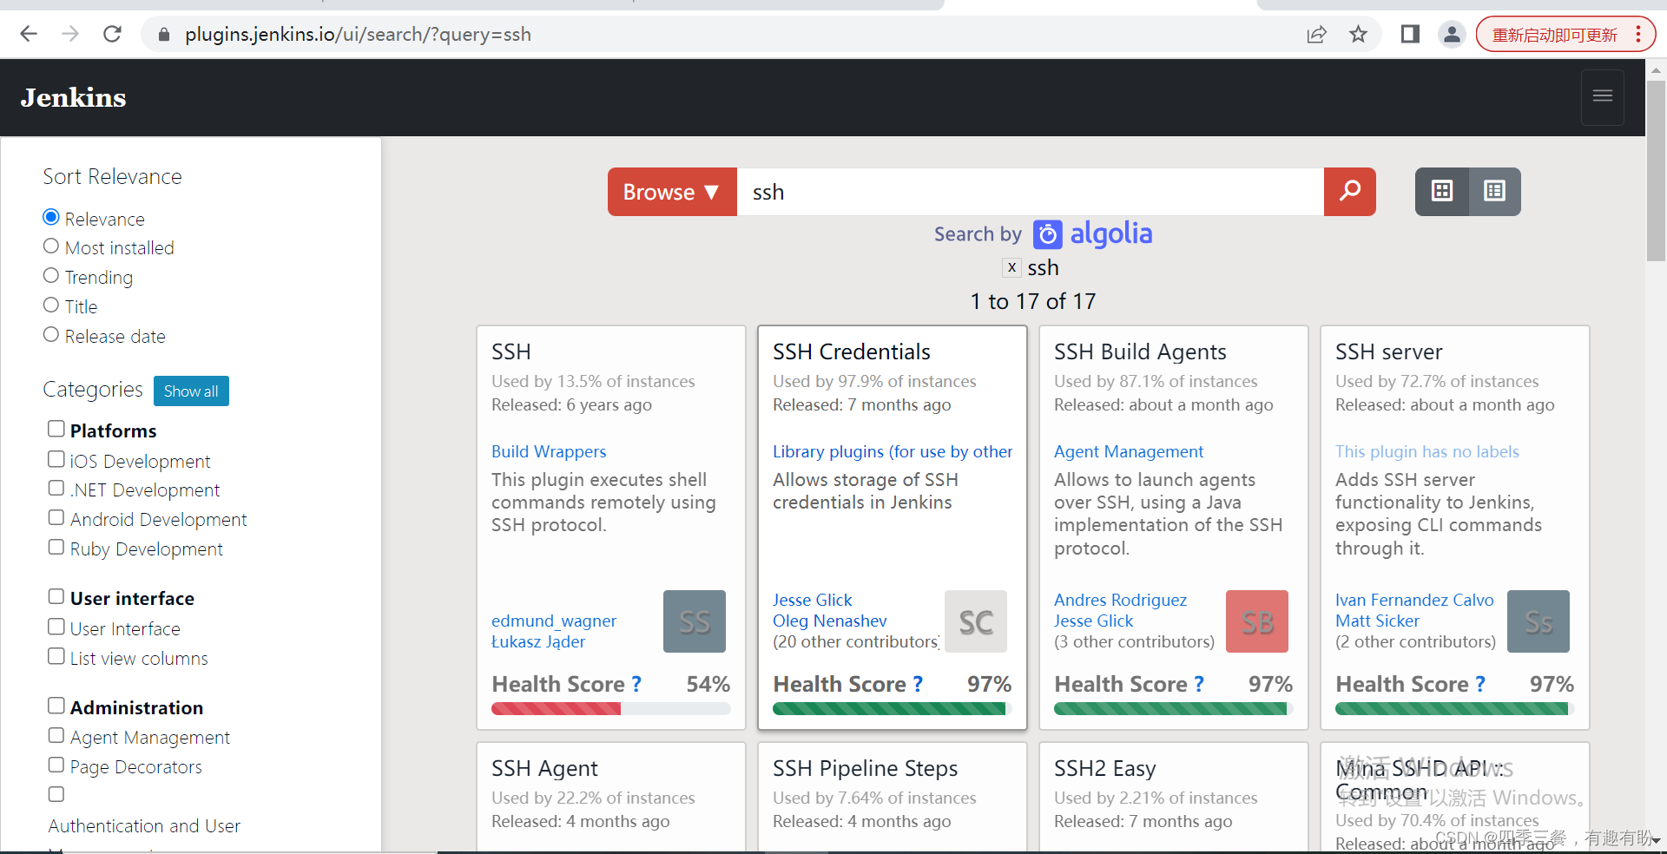Show health score help for SSH plugin
1667x854 pixels.
(636, 685)
